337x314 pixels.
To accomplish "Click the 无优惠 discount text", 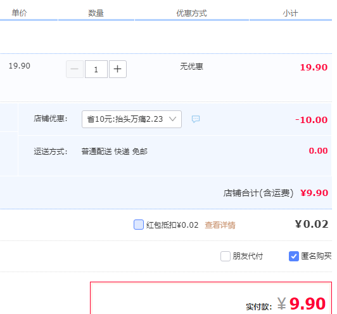I will click(x=191, y=66).
